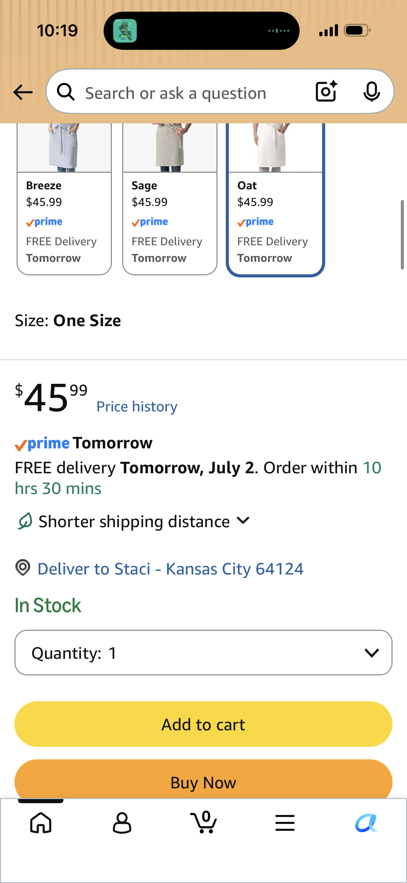Select the Sage color option
This screenshot has width=407, height=883.
coord(170,199)
